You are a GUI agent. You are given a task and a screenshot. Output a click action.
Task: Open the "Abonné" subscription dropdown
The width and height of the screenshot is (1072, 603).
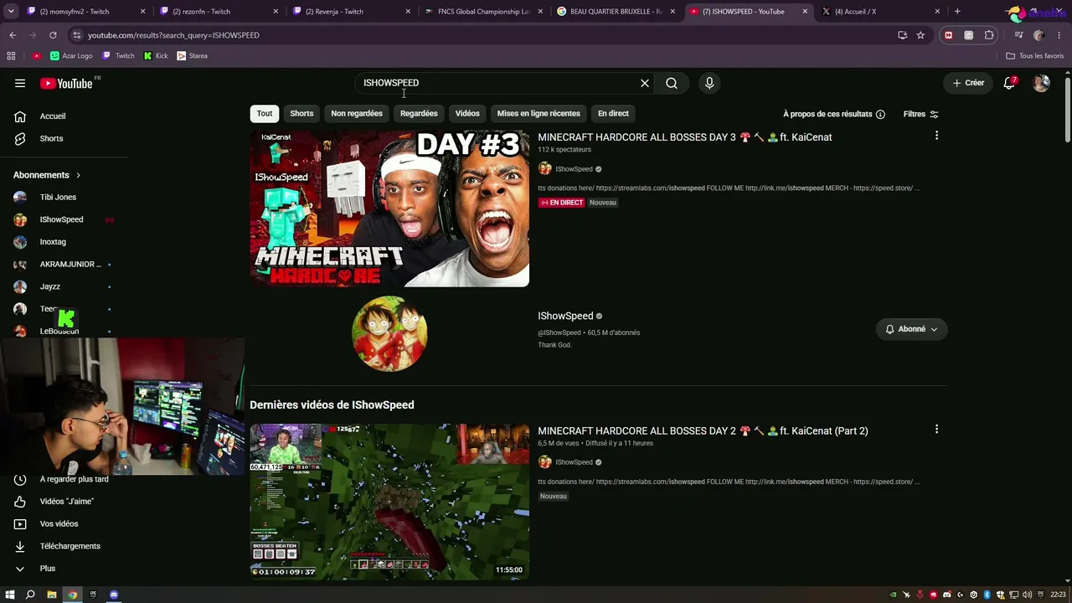pos(911,329)
